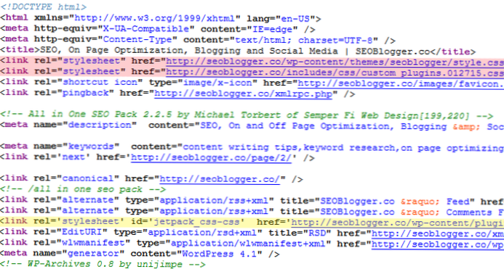The width and height of the screenshot is (504, 269).
Task: Click the text/html; charset=UTF-8 value
Action: pyautogui.click(x=304, y=40)
